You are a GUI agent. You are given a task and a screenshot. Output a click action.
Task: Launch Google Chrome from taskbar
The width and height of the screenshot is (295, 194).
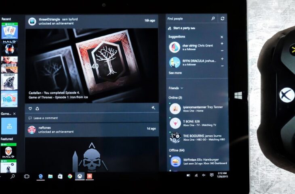[x=70, y=176]
